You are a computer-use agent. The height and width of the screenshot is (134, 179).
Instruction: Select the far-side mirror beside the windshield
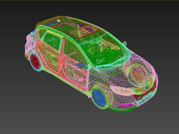125,43
